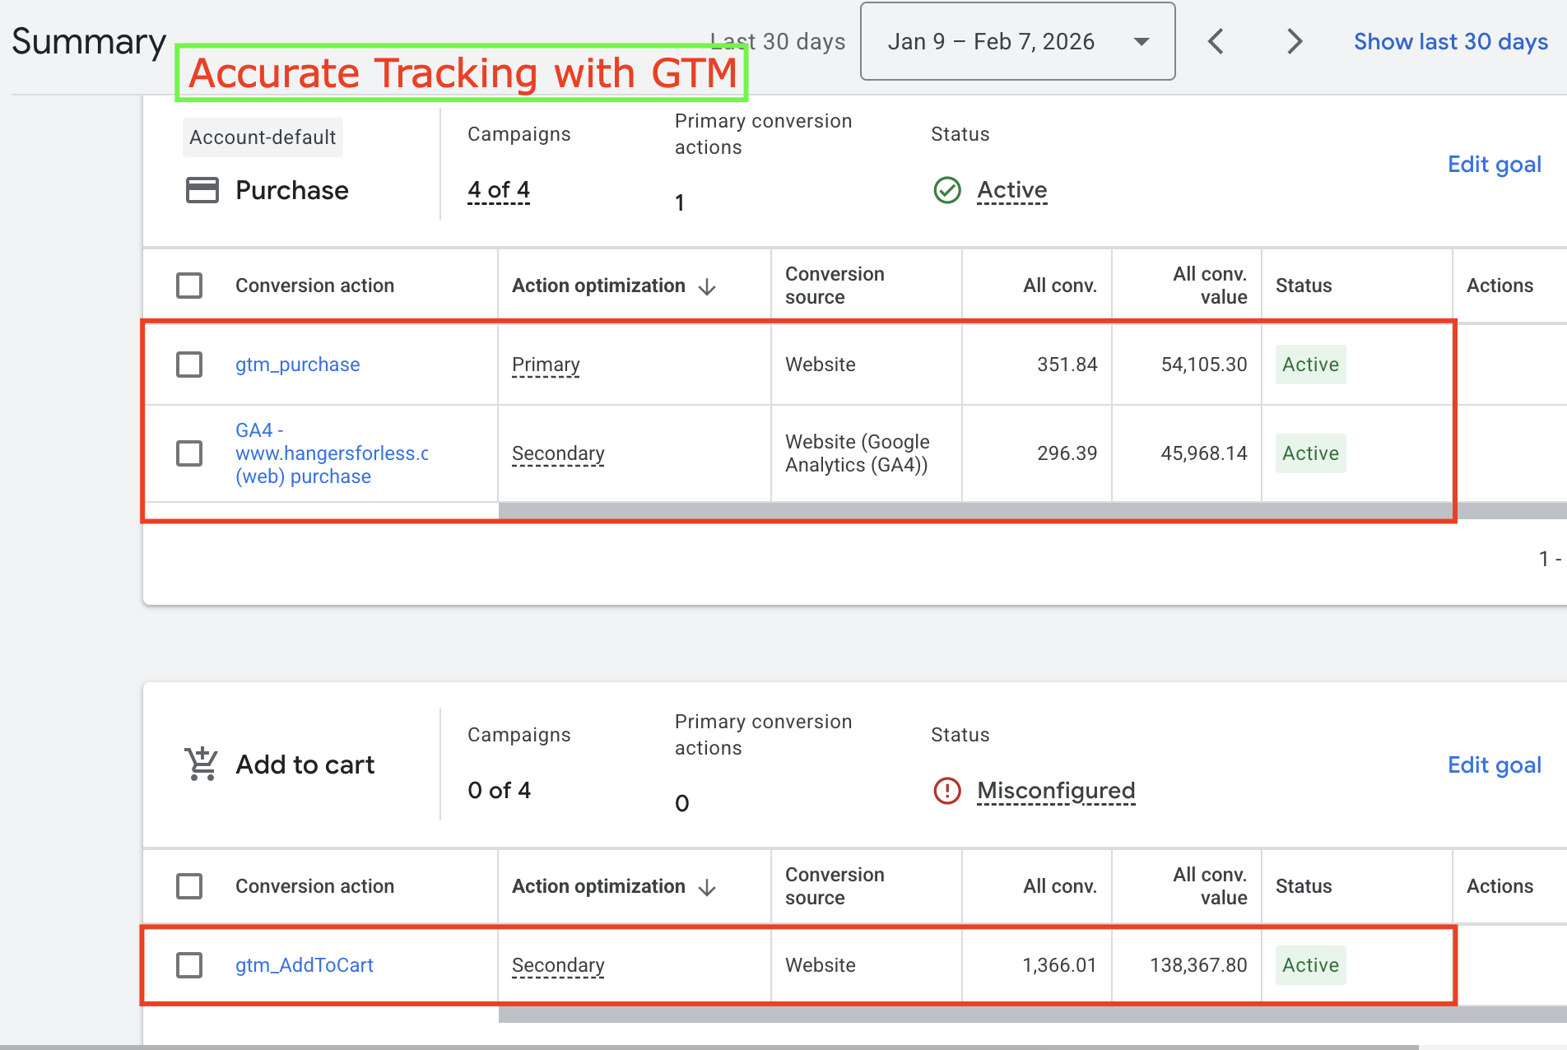
Task: Open the Primary optimization selector for gtm_purchase
Action: 546,365
